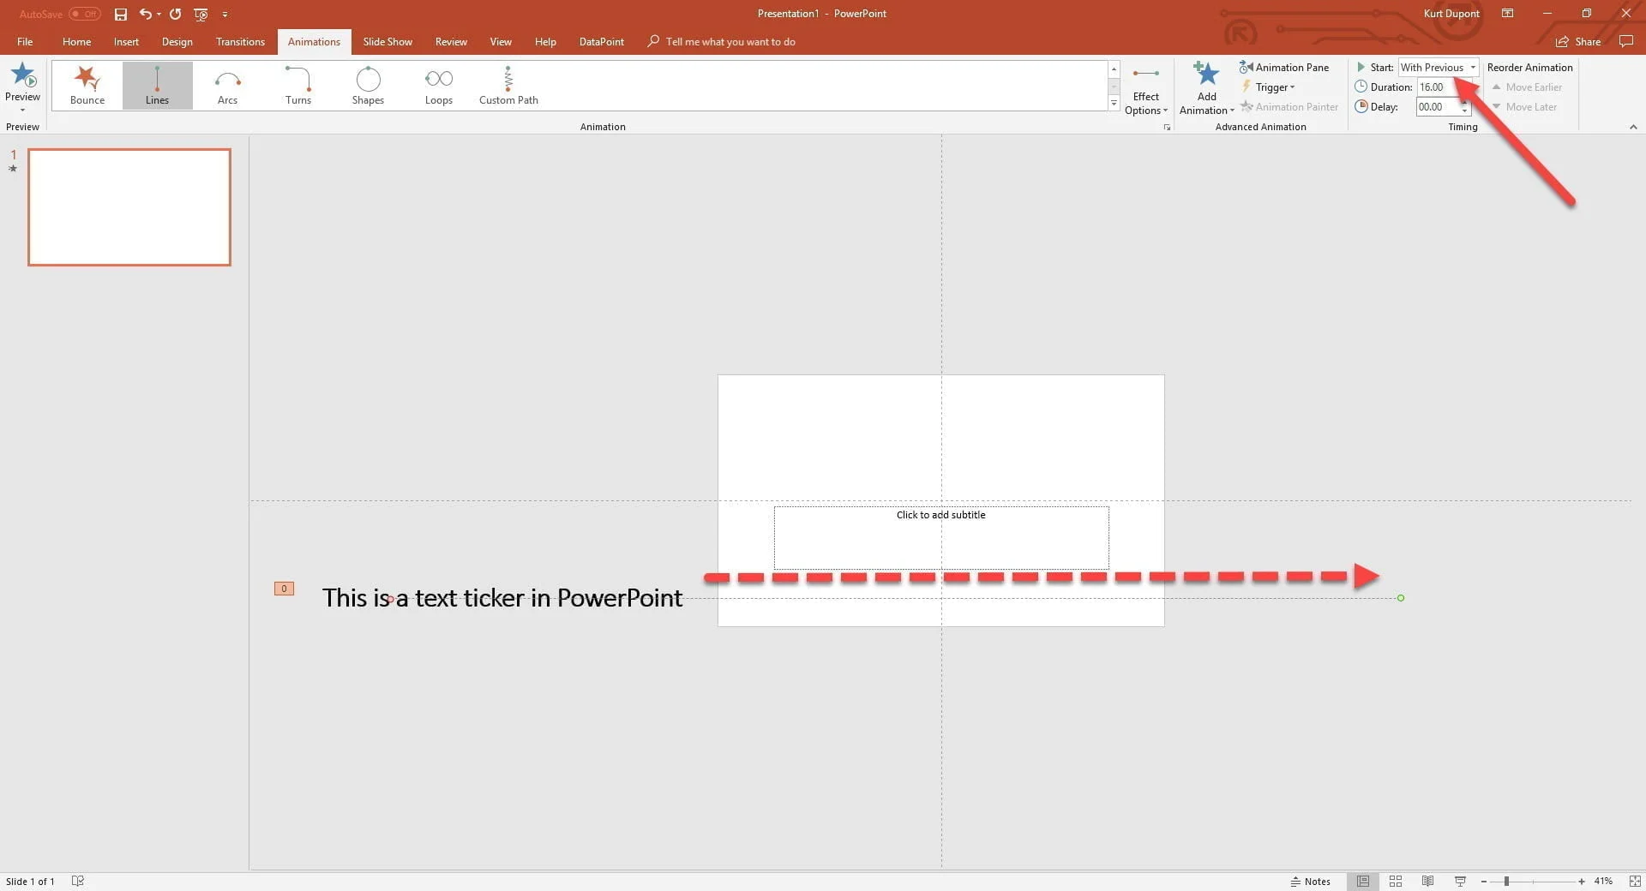Image resolution: width=1646 pixels, height=891 pixels.
Task: Apply the Shapes motion path
Action: pos(368,86)
